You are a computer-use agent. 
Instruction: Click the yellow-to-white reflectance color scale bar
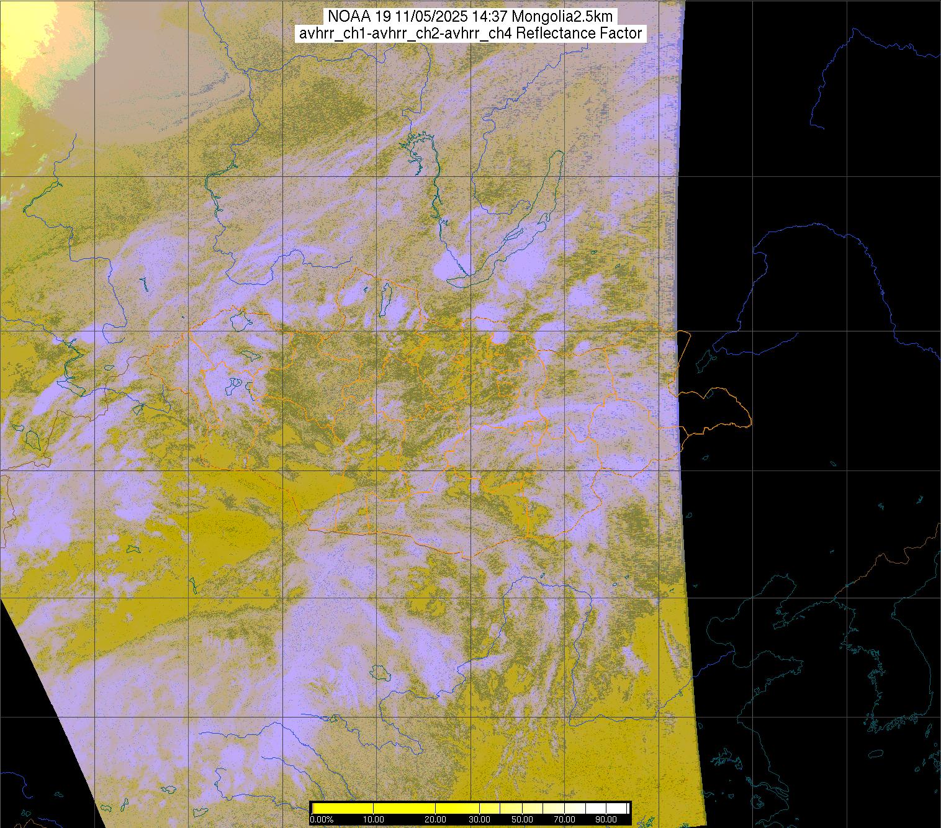pyautogui.click(x=470, y=807)
